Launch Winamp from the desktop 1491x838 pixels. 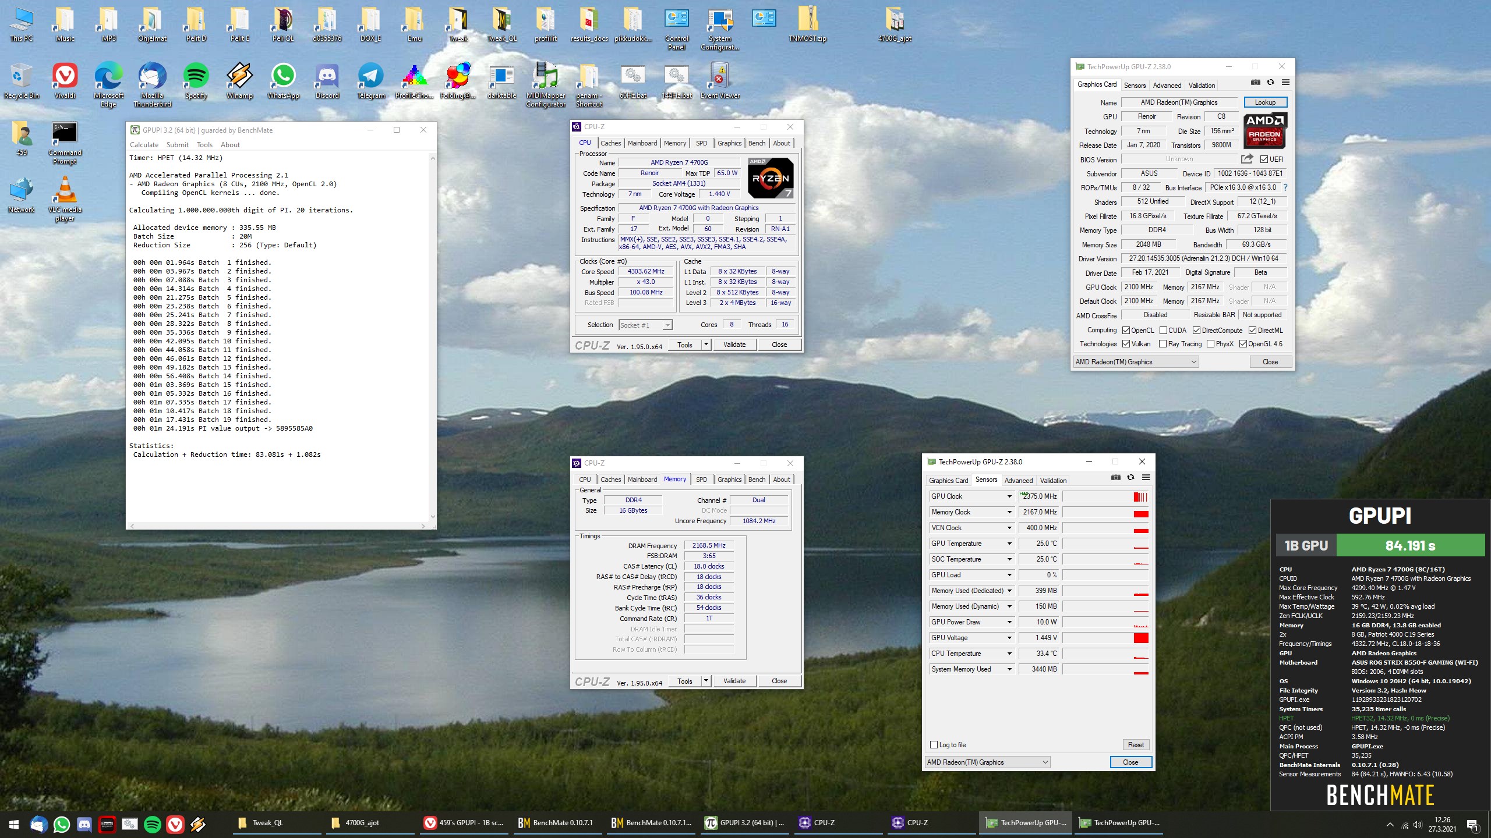coord(239,81)
